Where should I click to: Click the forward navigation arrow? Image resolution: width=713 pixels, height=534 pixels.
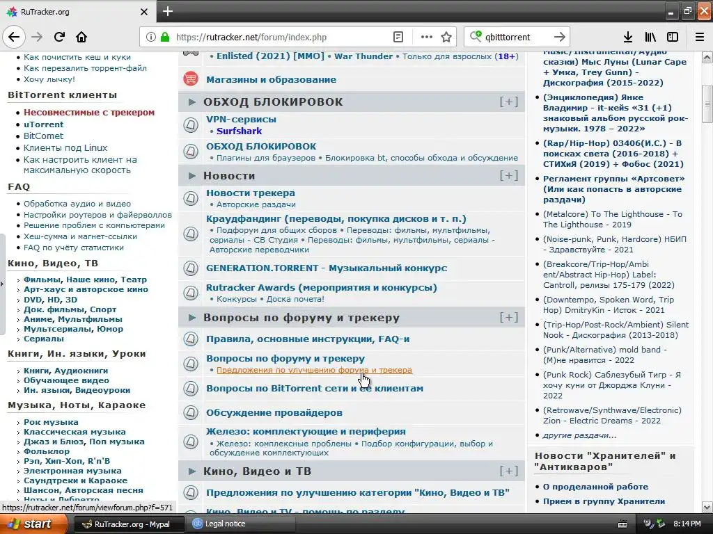click(x=37, y=37)
